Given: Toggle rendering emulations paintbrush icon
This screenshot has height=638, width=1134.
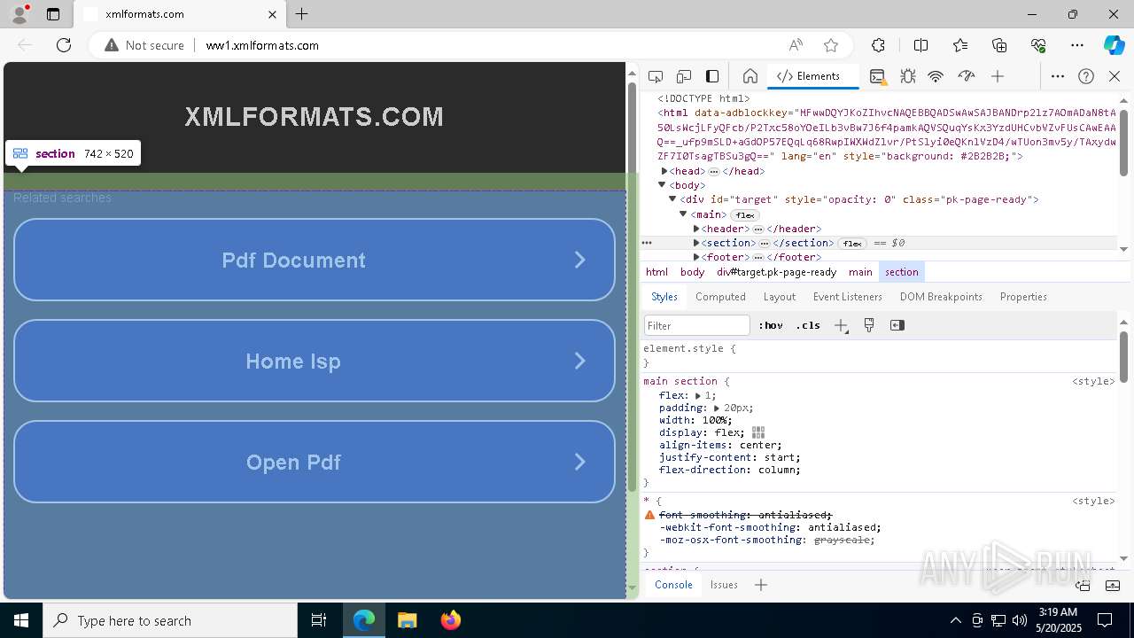Looking at the screenshot, I should [869, 325].
